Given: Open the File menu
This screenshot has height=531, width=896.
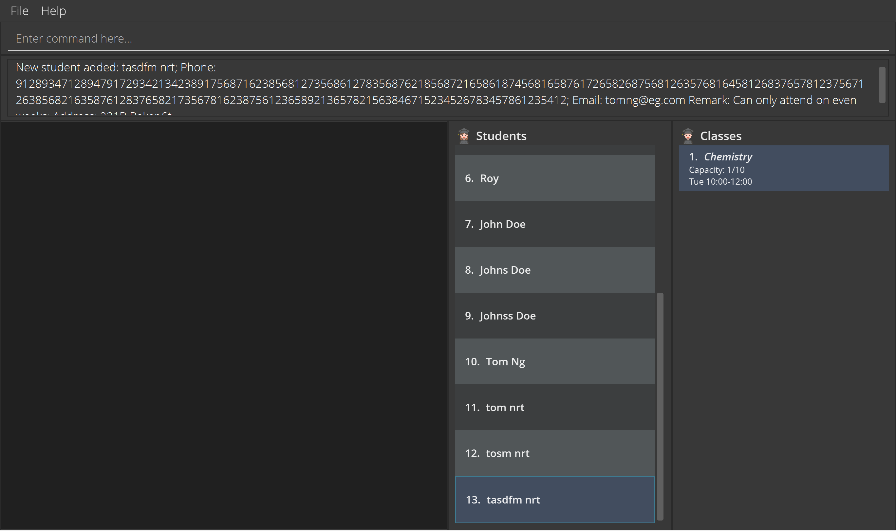Looking at the screenshot, I should click(19, 11).
